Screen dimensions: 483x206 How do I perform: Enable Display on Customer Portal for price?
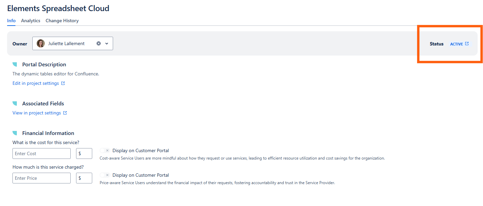(105, 175)
